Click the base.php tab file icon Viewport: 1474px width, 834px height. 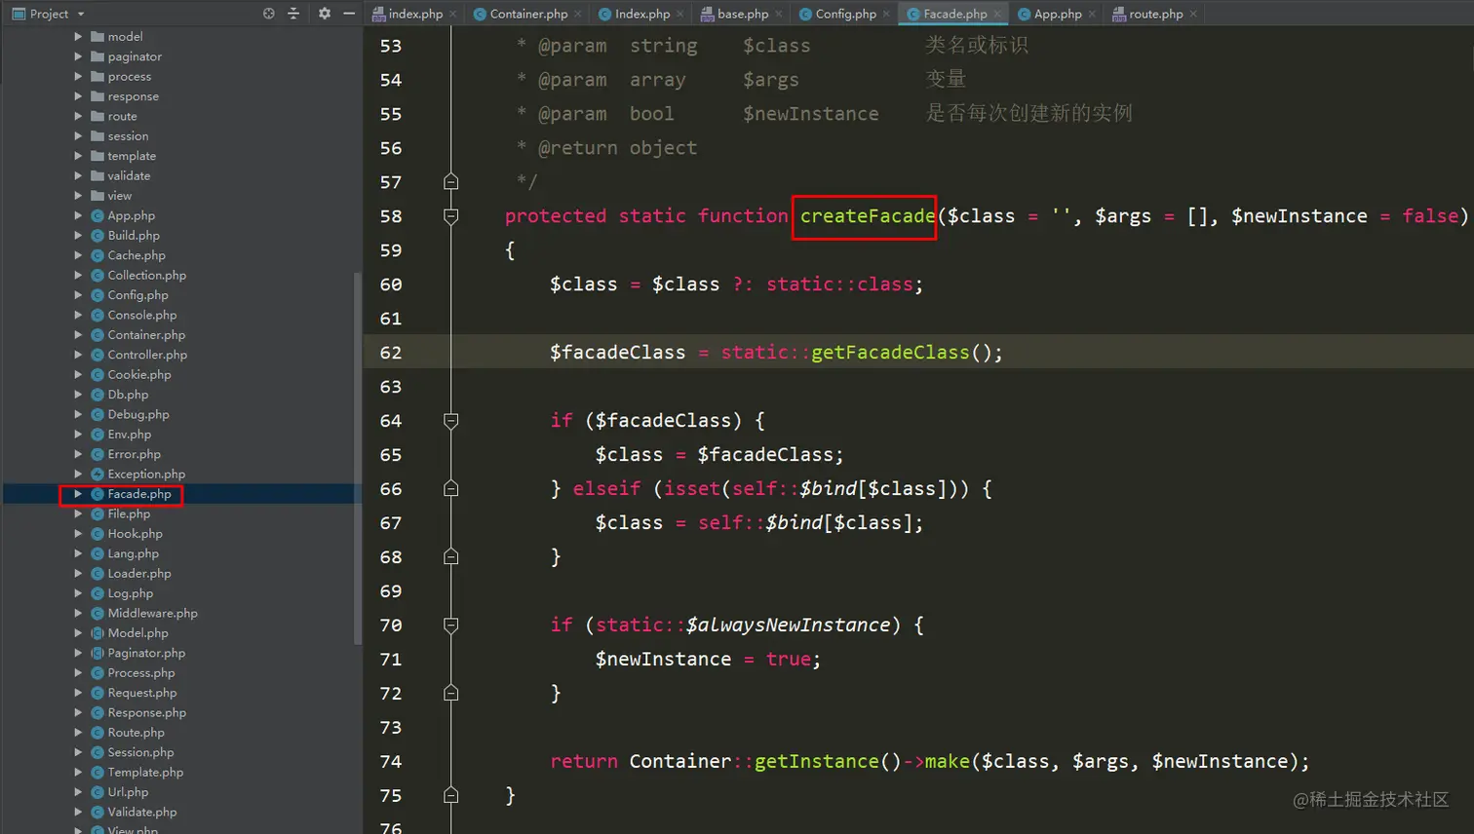coord(708,14)
